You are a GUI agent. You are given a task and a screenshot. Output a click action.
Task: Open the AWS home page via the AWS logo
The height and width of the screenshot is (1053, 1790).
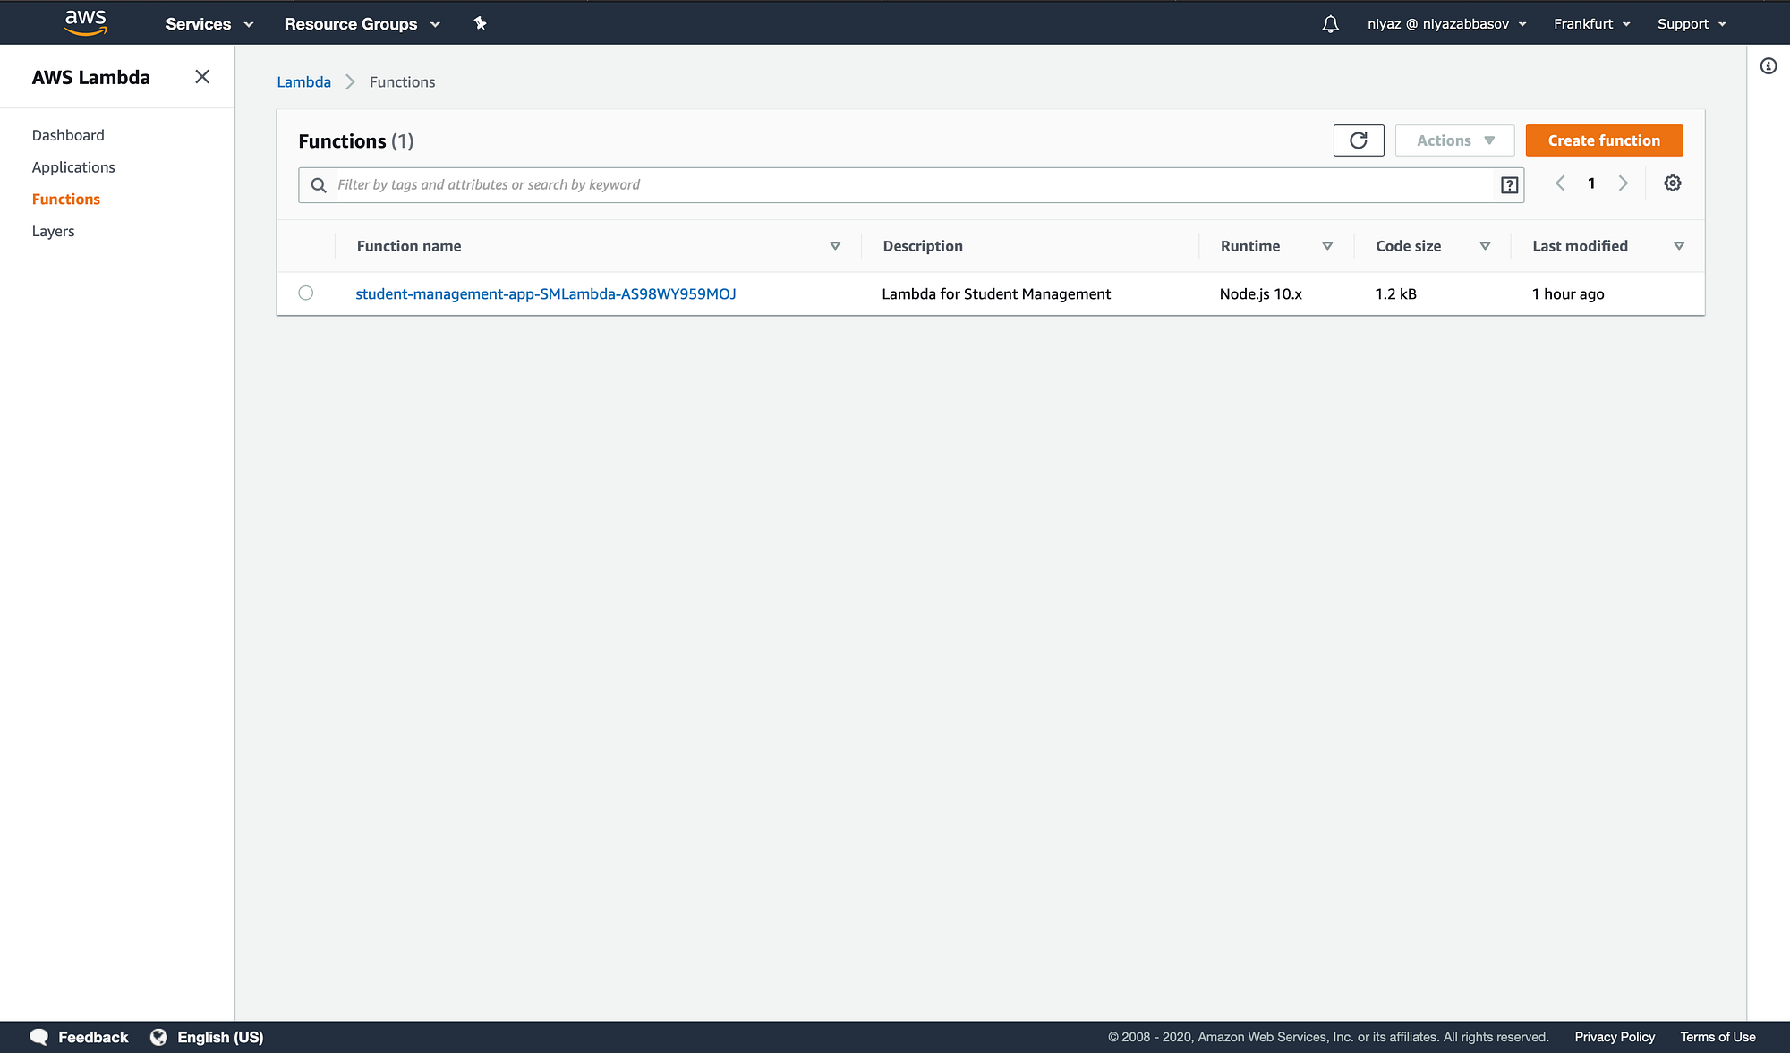coord(86,22)
